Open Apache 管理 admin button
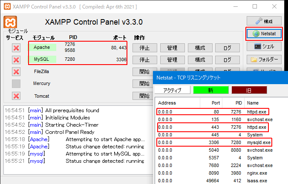Screen dimensions: 288x184 (x=172, y=48)
